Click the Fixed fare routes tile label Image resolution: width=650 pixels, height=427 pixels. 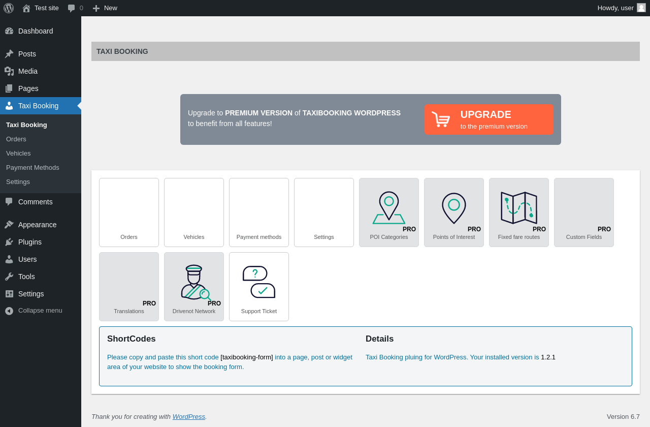(519, 237)
